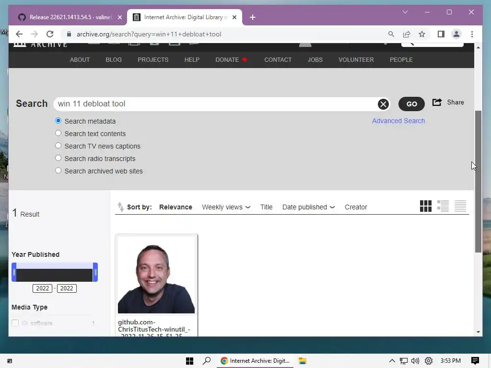This screenshot has width=491, height=368.
Task: Open the tab search chevron
Action: pos(405,12)
